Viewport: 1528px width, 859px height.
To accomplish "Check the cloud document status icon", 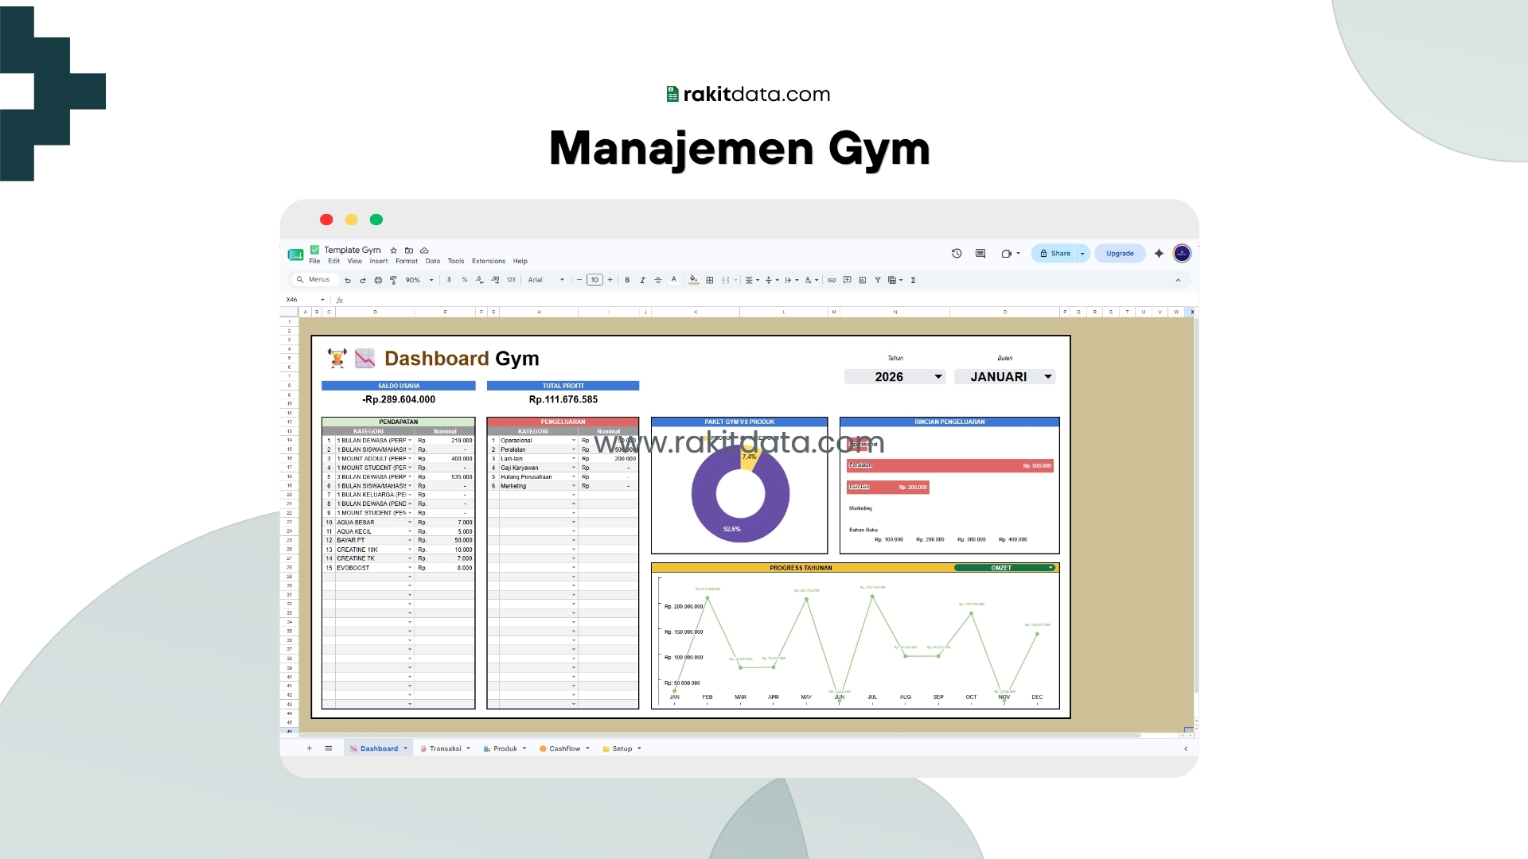I will pos(424,251).
